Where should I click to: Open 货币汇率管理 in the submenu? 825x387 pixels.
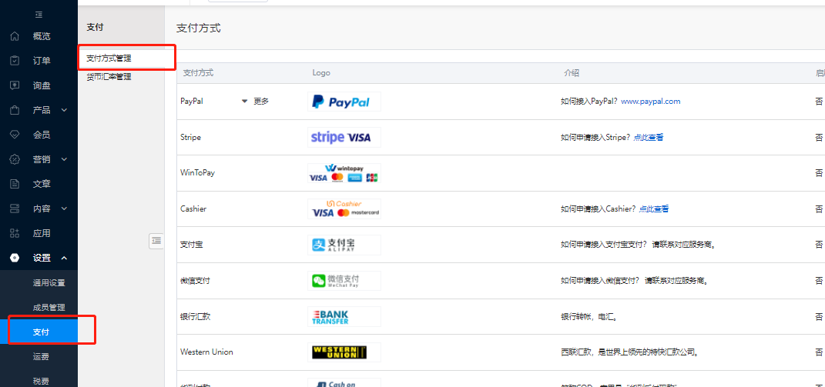pyautogui.click(x=109, y=77)
